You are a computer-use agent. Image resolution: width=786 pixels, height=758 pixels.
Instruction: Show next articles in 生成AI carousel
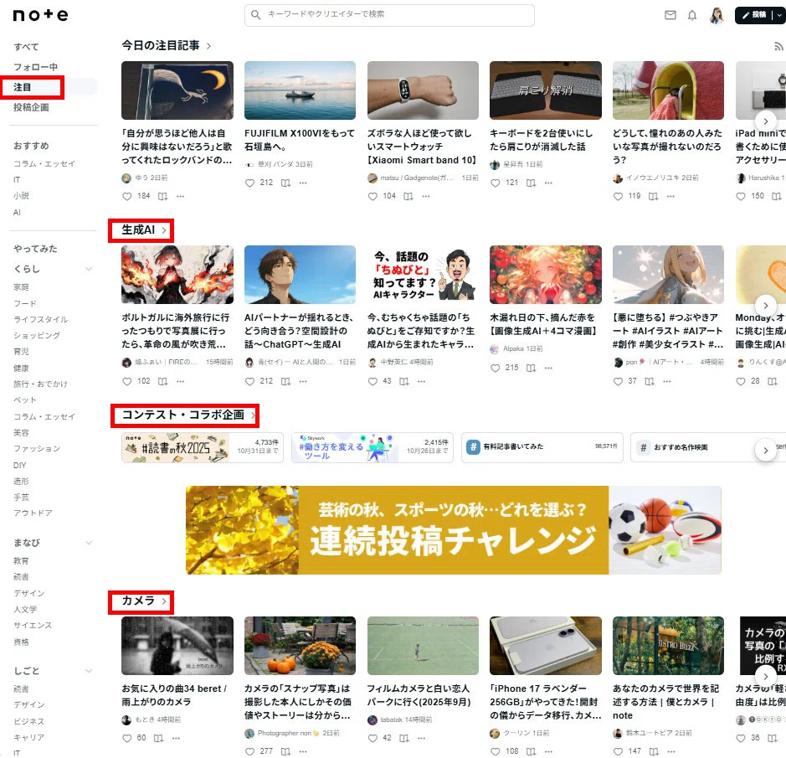(x=765, y=305)
